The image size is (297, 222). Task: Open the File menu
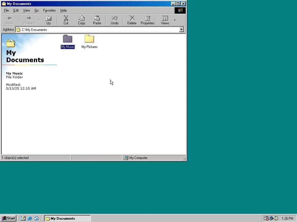(x=6, y=10)
